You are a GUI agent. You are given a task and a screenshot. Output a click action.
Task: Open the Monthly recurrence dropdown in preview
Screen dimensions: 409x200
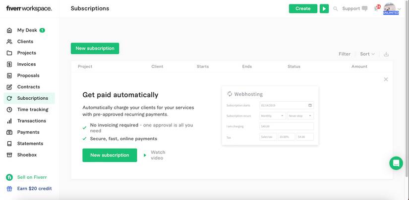tap(273, 116)
